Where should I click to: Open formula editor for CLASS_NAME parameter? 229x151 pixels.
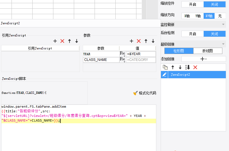(122, 60)
